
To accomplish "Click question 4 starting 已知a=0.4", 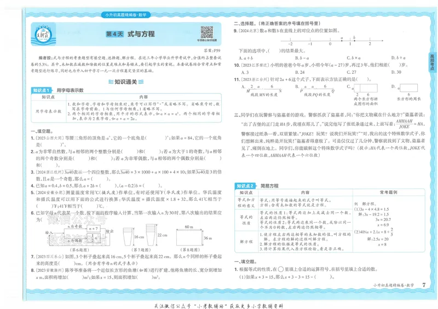I will (x=97, y=185).
